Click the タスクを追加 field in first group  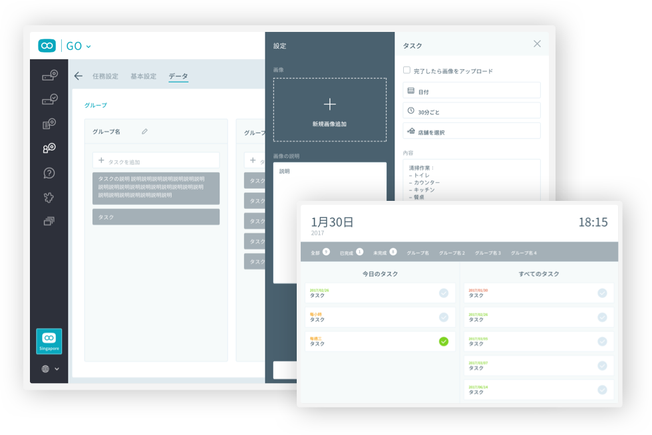coord(156,161)
